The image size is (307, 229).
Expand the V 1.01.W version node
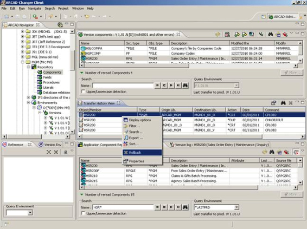click(46, 118)
